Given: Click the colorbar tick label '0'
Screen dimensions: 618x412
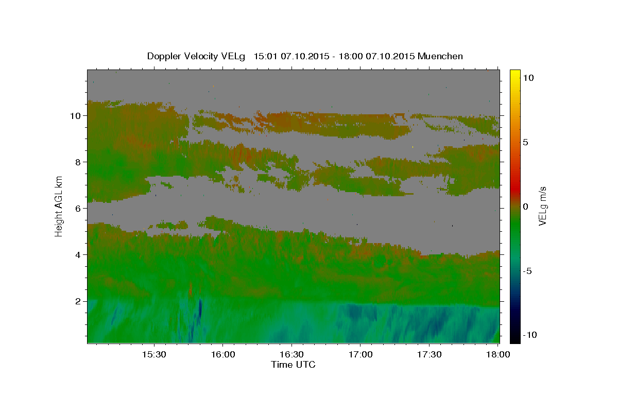Looking at the screenshot, I should click(x=526, y=207).
